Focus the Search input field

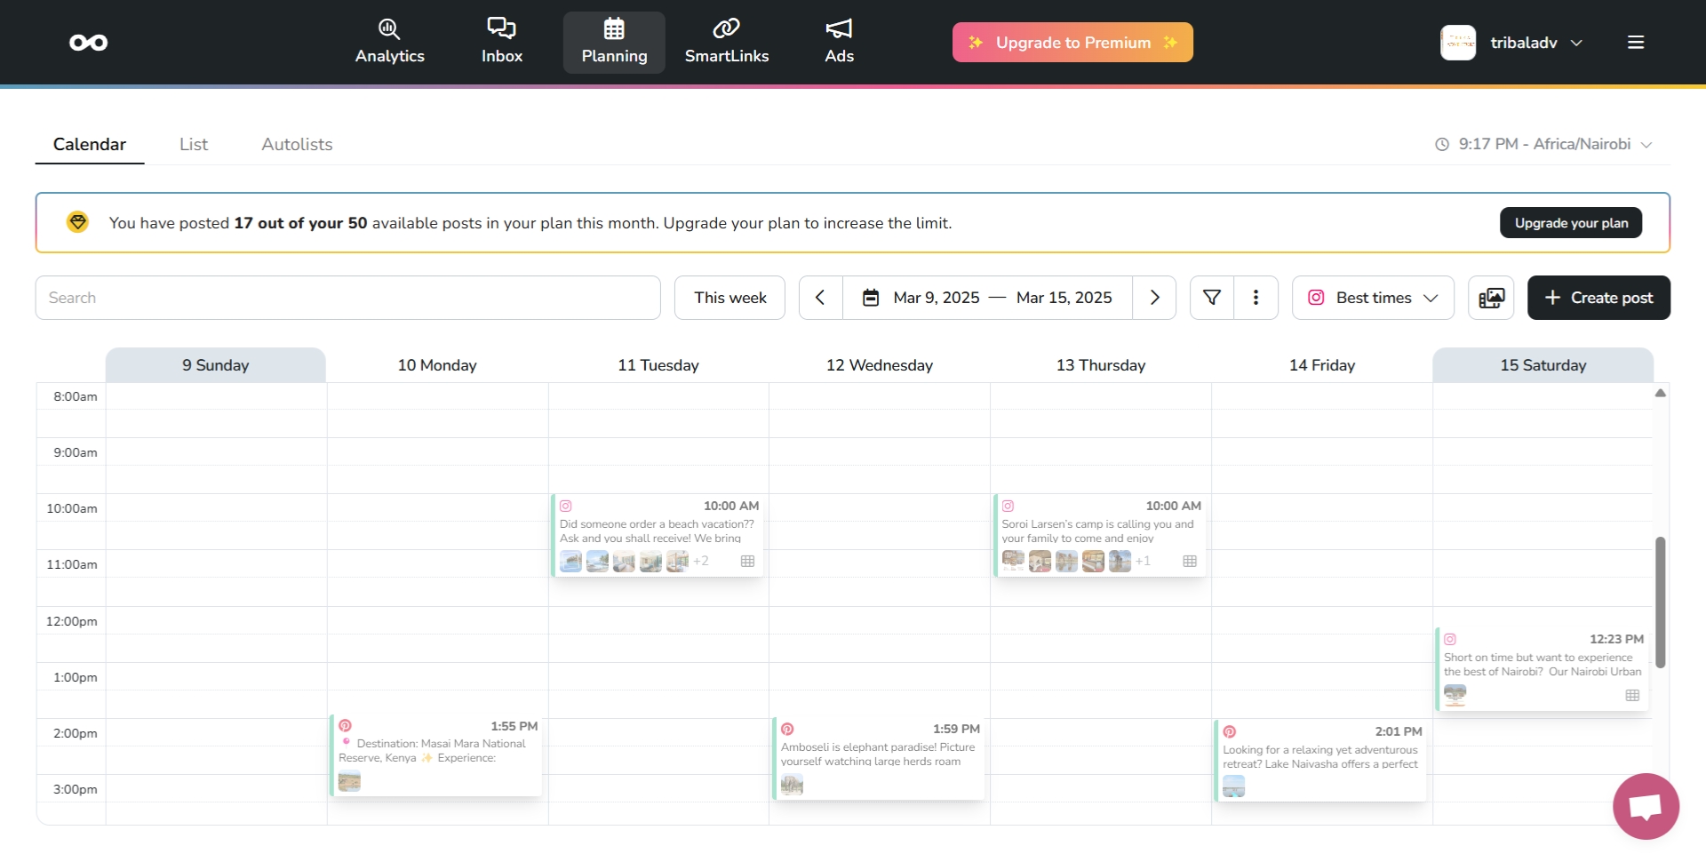pyautogui.click(x=348, y=298)
